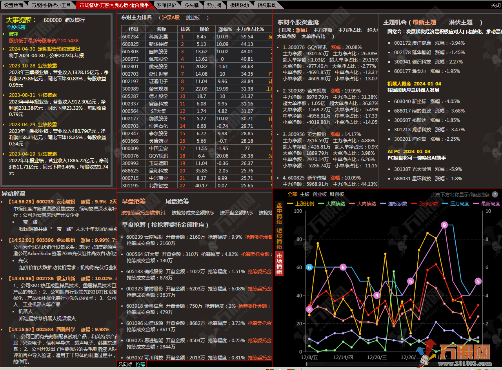502x370 pixels.
Task: Switch to 尾盘抢筹 view
Action: point(177,201)
